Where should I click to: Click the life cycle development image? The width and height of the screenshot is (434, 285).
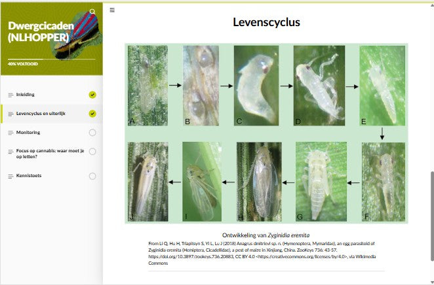(266, 134)
